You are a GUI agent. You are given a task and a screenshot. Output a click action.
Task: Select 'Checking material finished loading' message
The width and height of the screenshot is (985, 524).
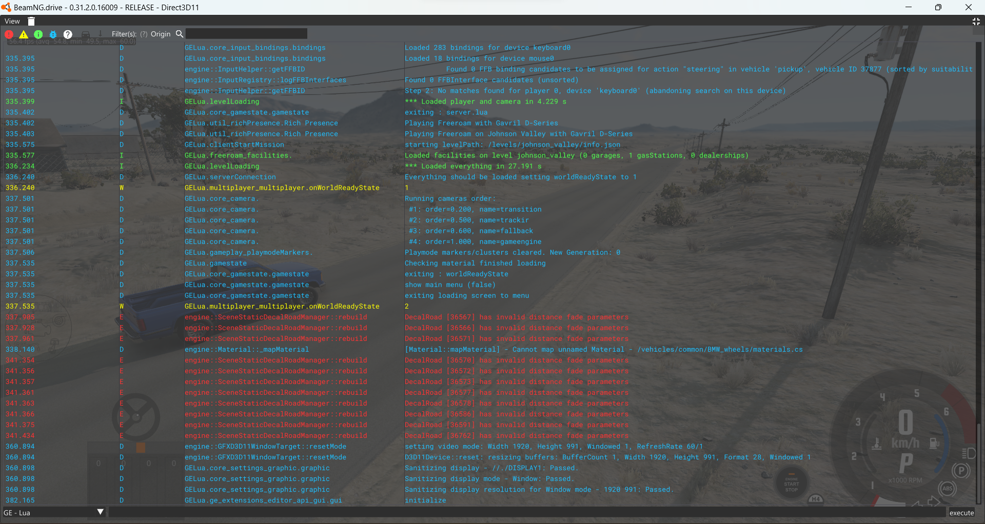point(475,263)
